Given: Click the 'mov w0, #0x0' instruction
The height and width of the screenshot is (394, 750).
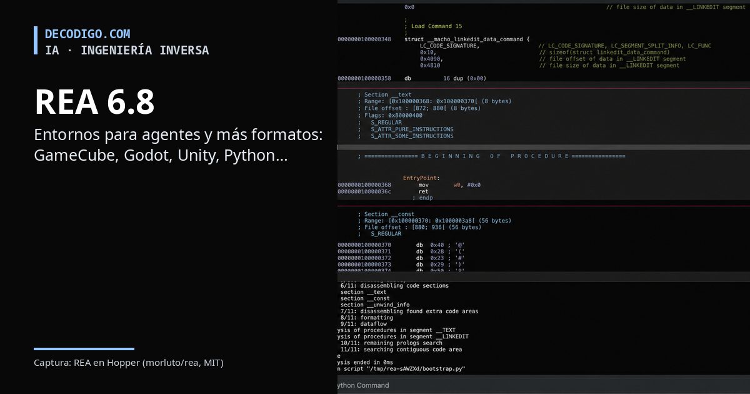Looking at the screenshot, I should click(x=449, y=185).
